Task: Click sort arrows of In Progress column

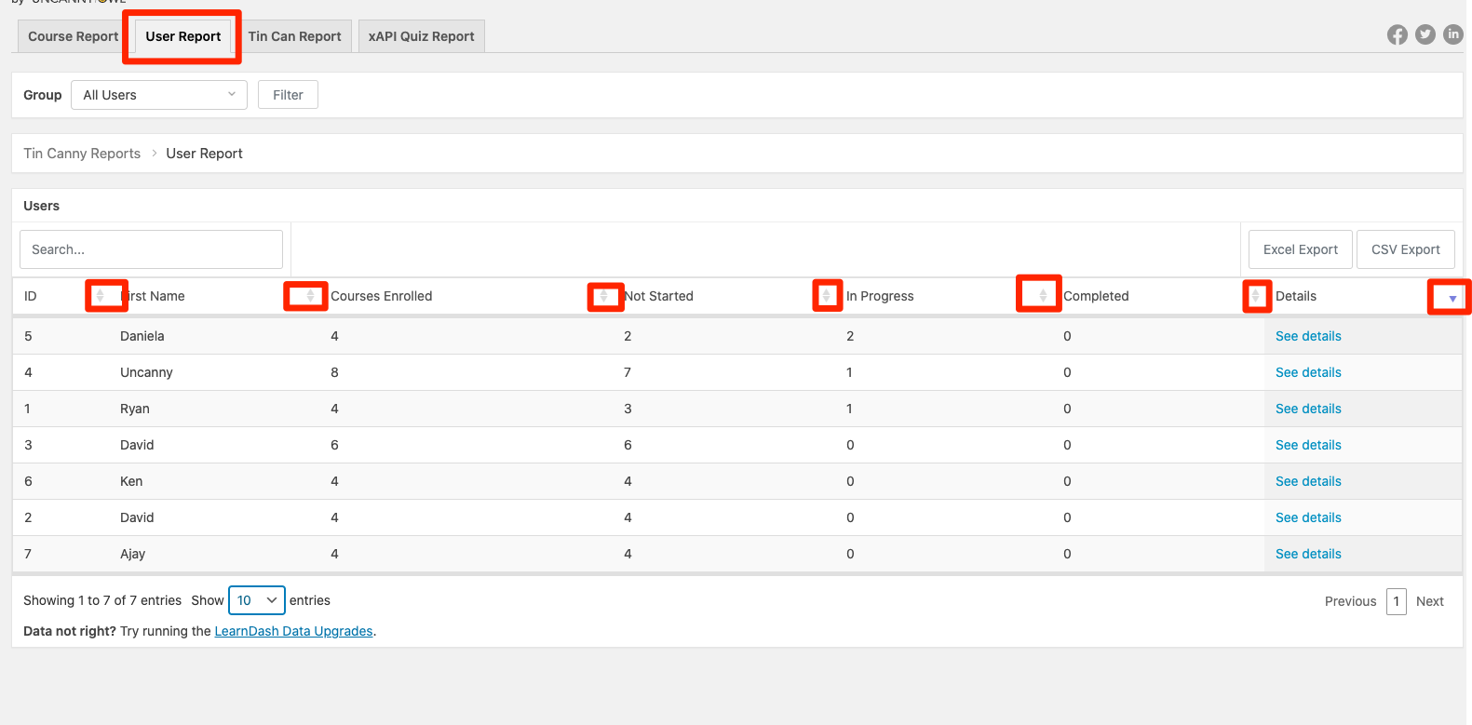Action: pyautogui.click(x=1043, y=296)
